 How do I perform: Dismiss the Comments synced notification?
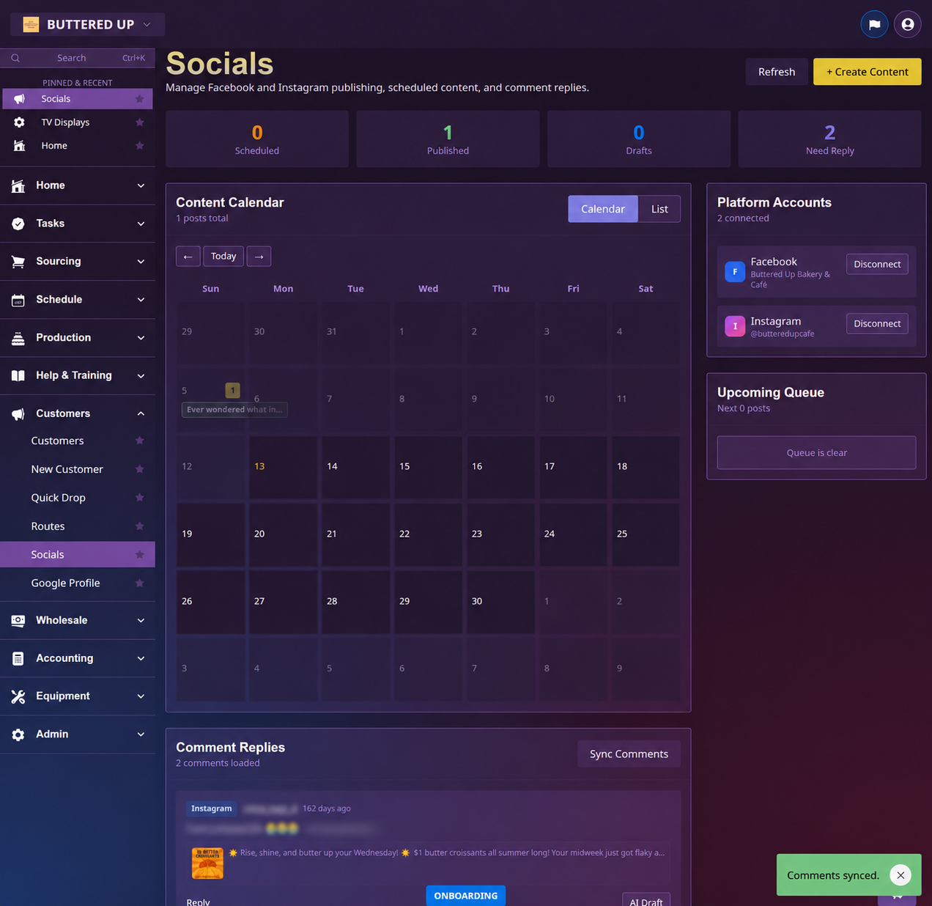coord(900,874)
